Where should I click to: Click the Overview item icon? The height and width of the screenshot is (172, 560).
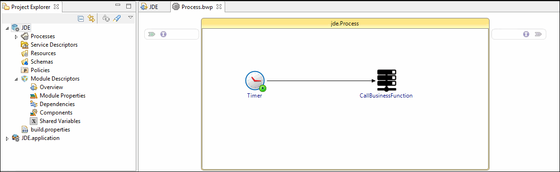[34, 87]
